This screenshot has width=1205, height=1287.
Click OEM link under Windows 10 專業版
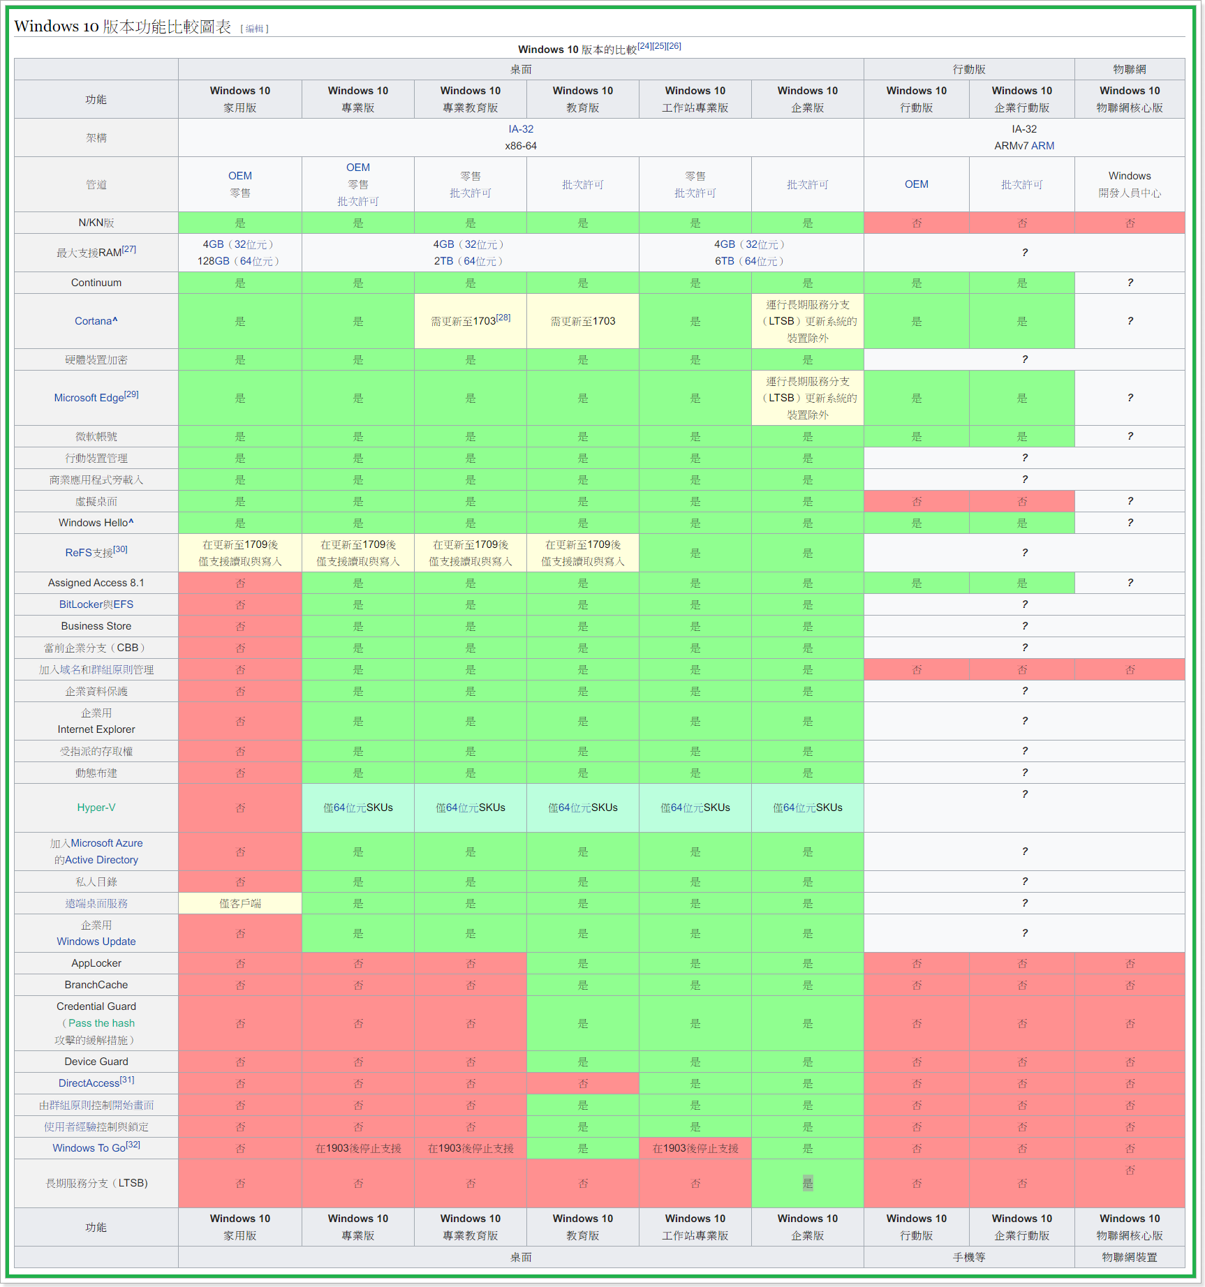click(x=358, y=168)
